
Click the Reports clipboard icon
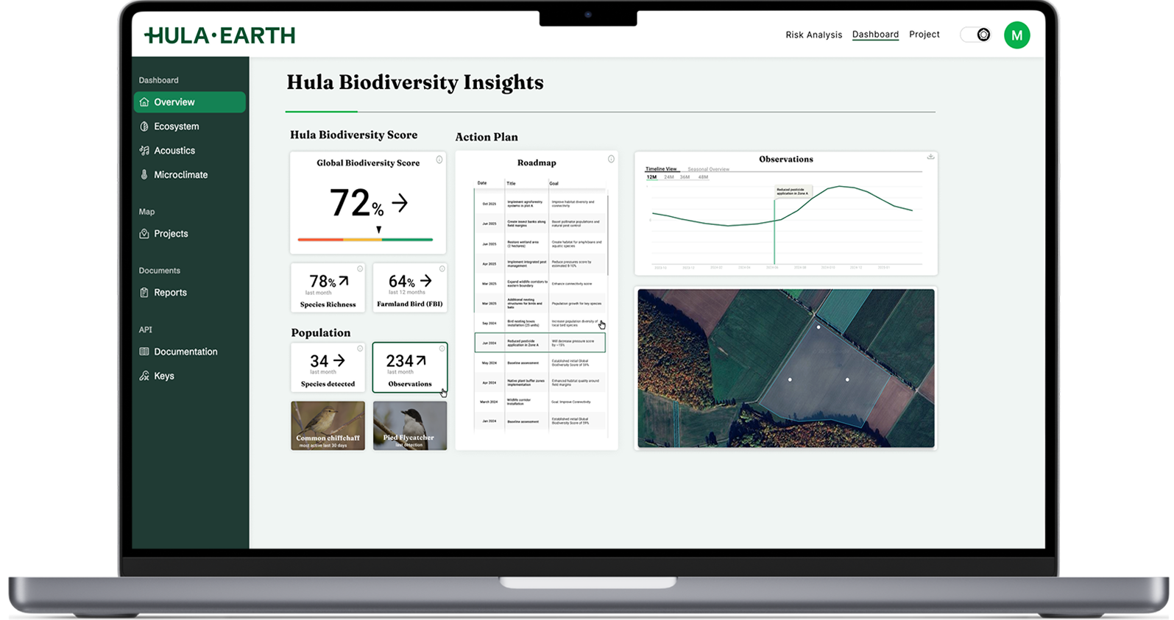[144, 293]
